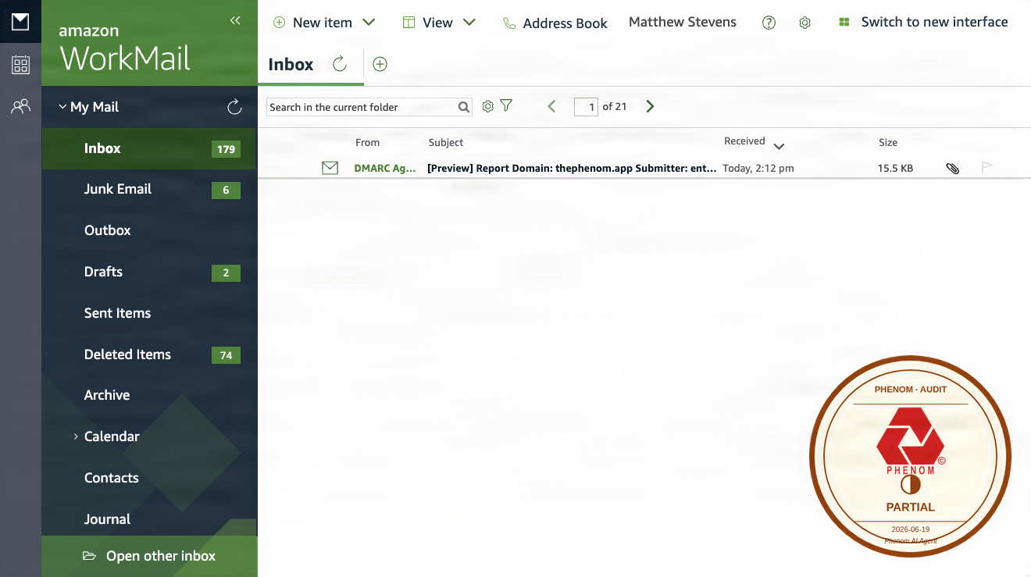The height and width of the screenshot is (577, 1031).
Task: Flag the DMARC report message
Action: 987,167
